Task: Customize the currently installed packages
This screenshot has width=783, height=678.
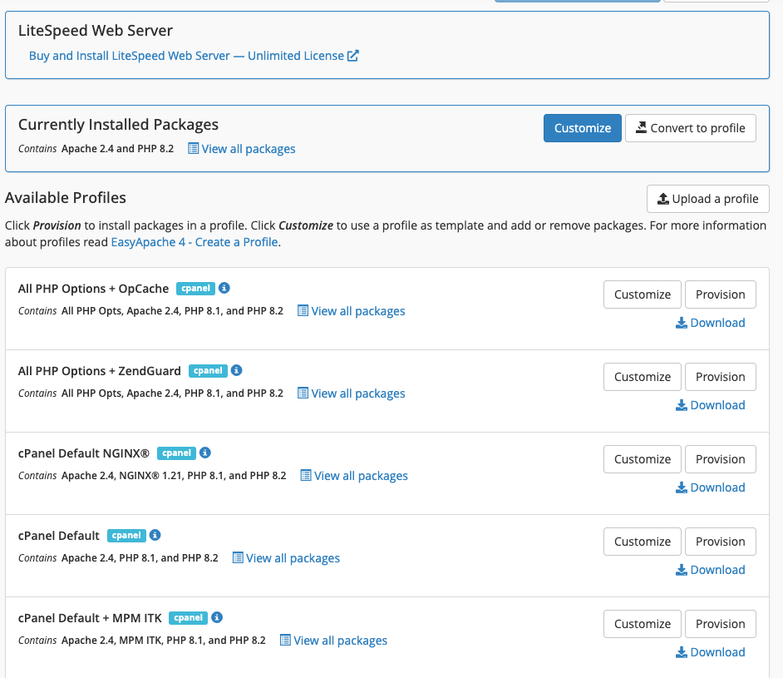Action: 582,128
